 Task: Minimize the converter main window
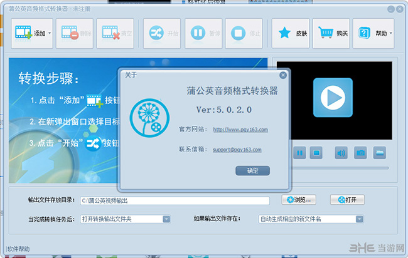point(391,9)
